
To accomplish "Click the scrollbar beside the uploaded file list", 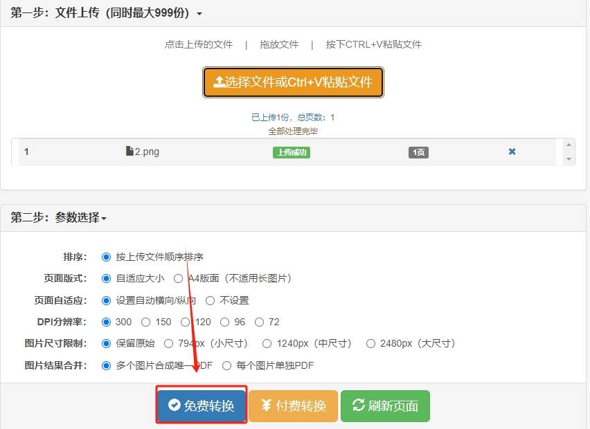I will (569, 152).
